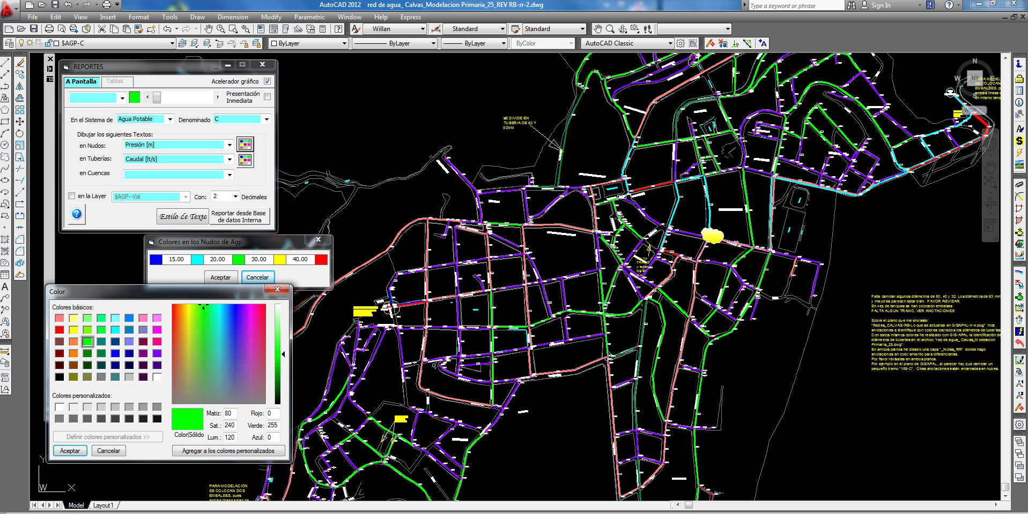Image resolution: width=1028 pixels, height=514 pixels.
Task: Expand the Agua Potable system dropdown
Action: pyautogui.click(x=170, y=119)
